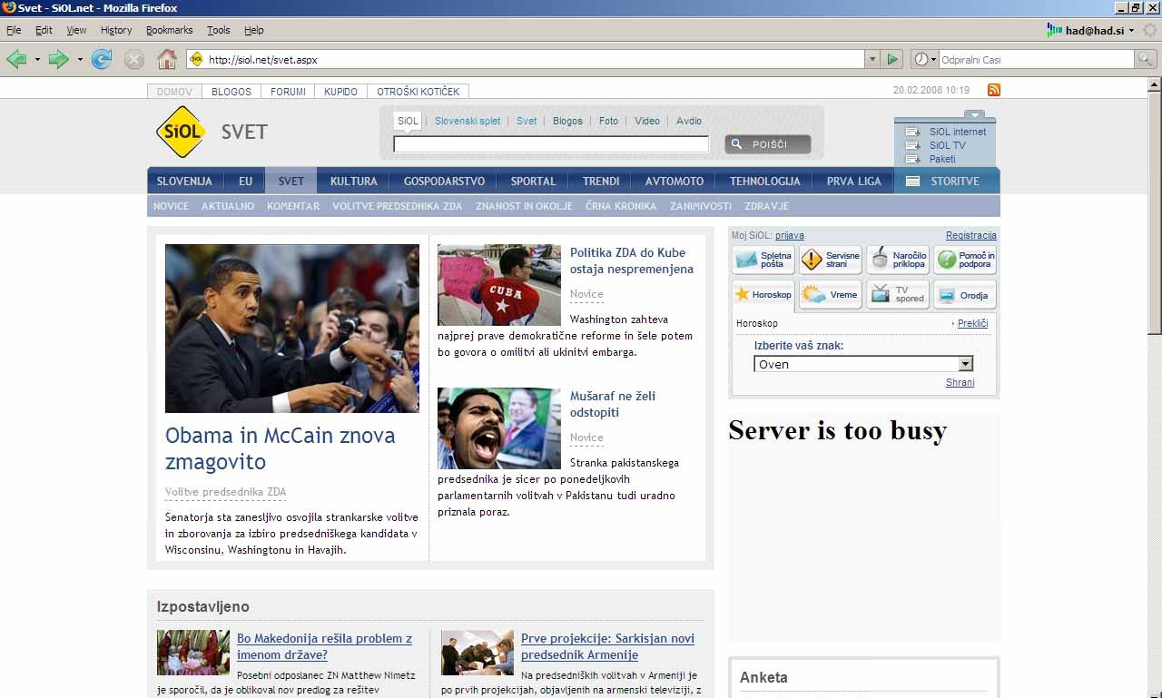Click the SiOL search text field
Viewport: 1162px width, 698px height.
(x=550, y=145)
